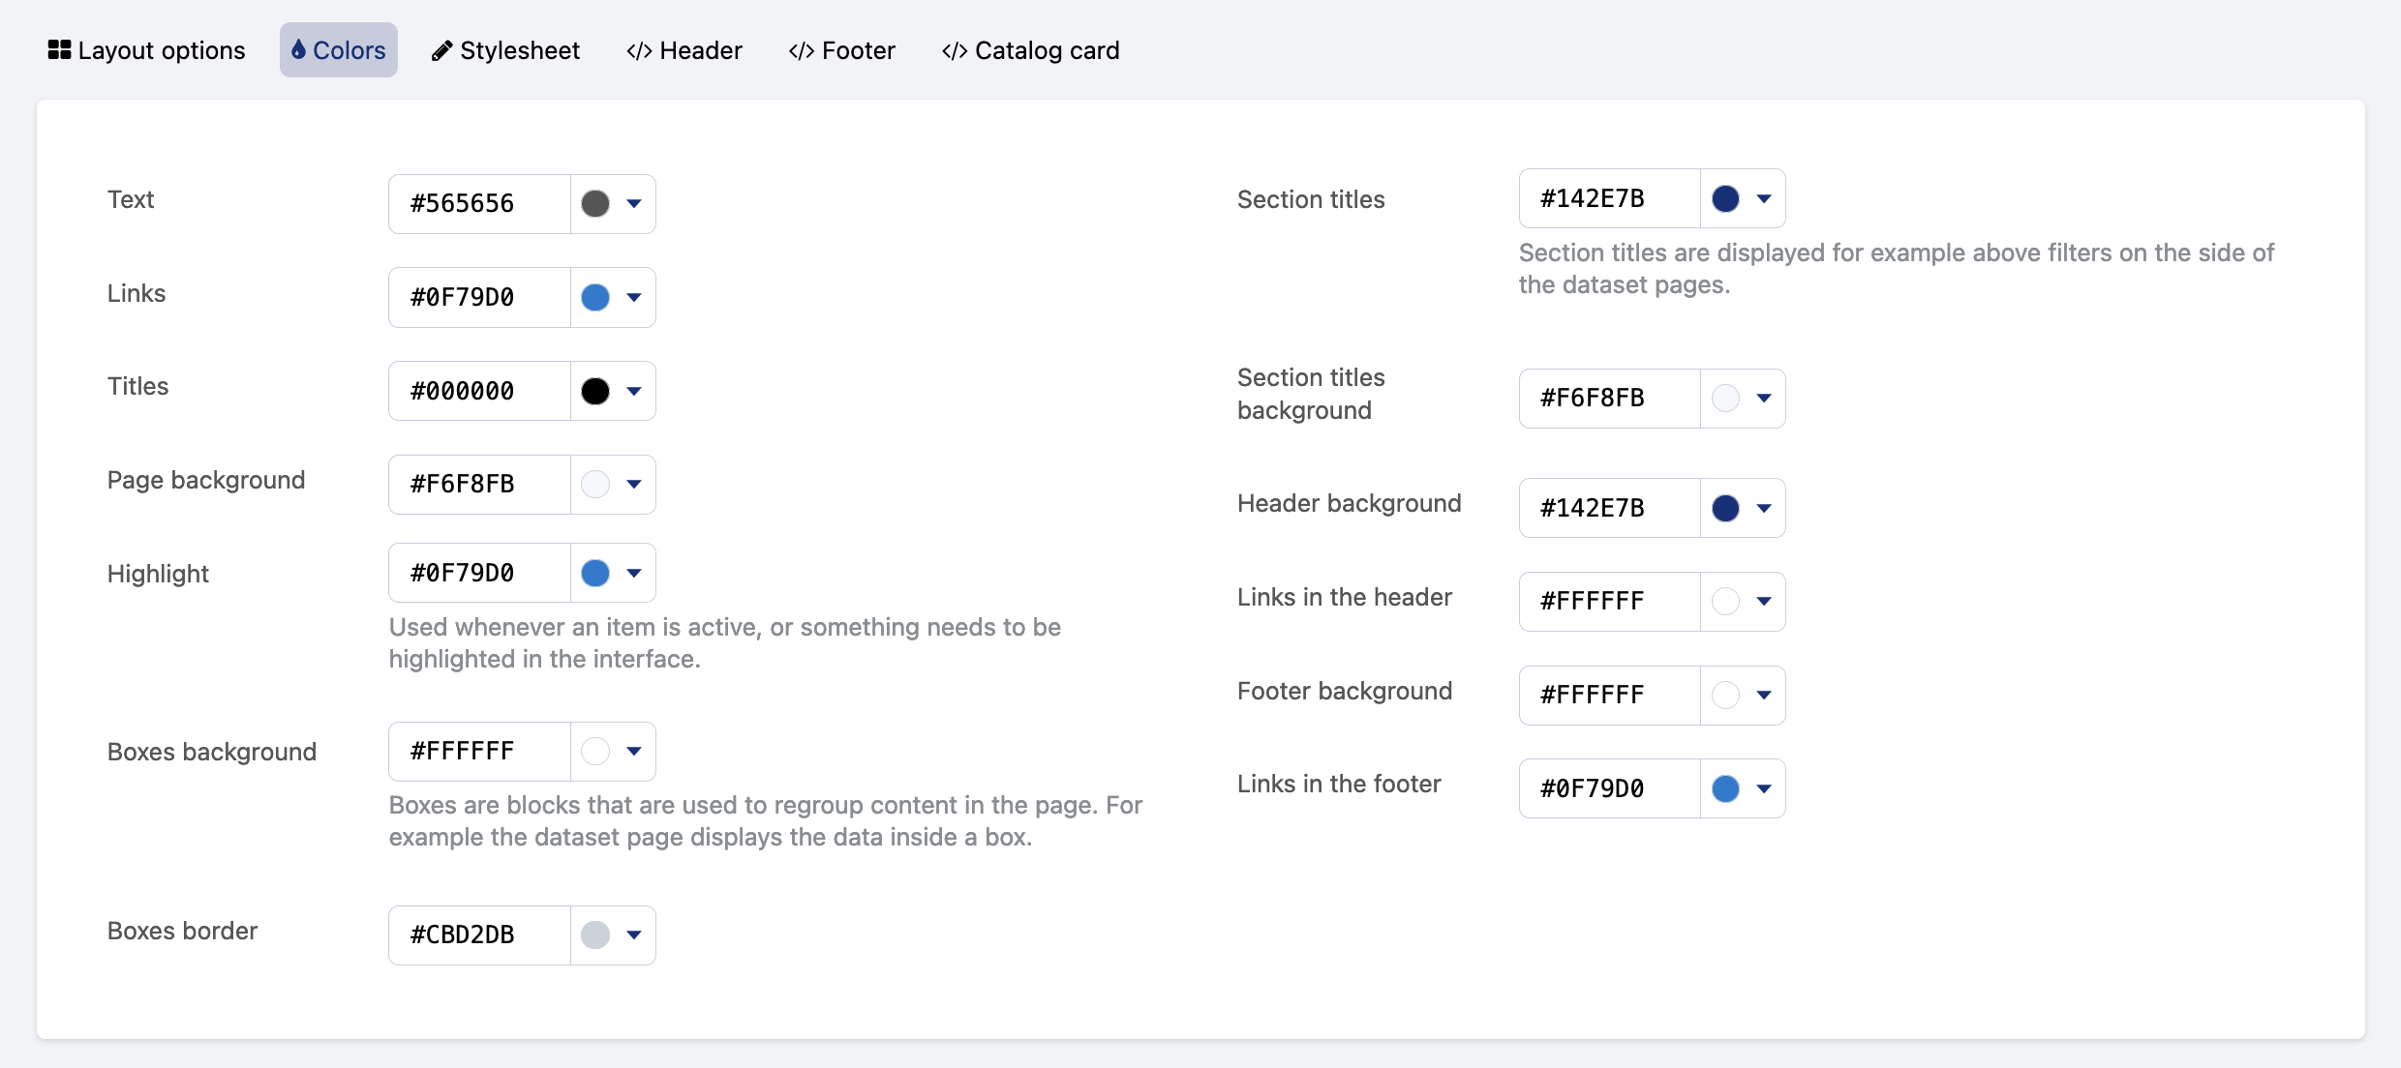Expand the Links in the header dropdown arrow
Viewport: 2401px width, 1068px height.
[1764, 602]
